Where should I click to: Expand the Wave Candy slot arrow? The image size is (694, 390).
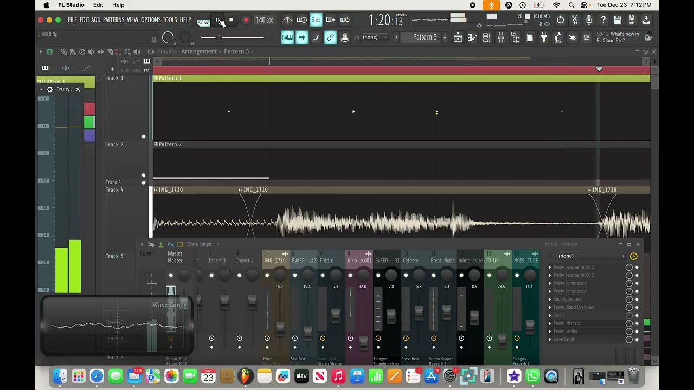550,340
